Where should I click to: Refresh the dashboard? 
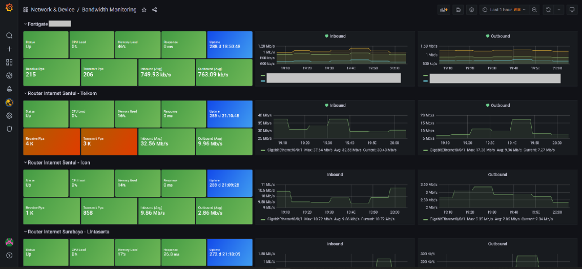point(548,10)
